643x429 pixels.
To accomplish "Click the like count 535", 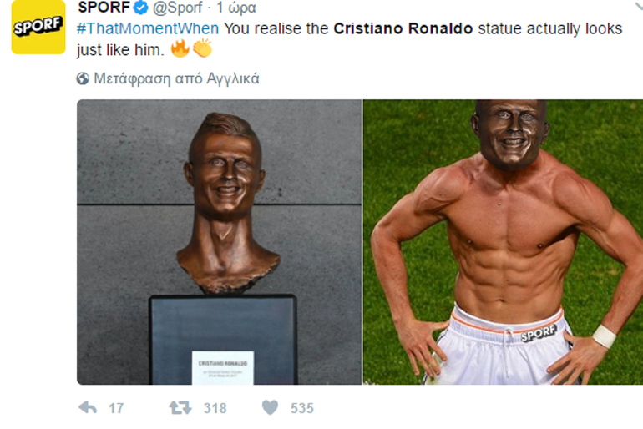I will [301, 408].
